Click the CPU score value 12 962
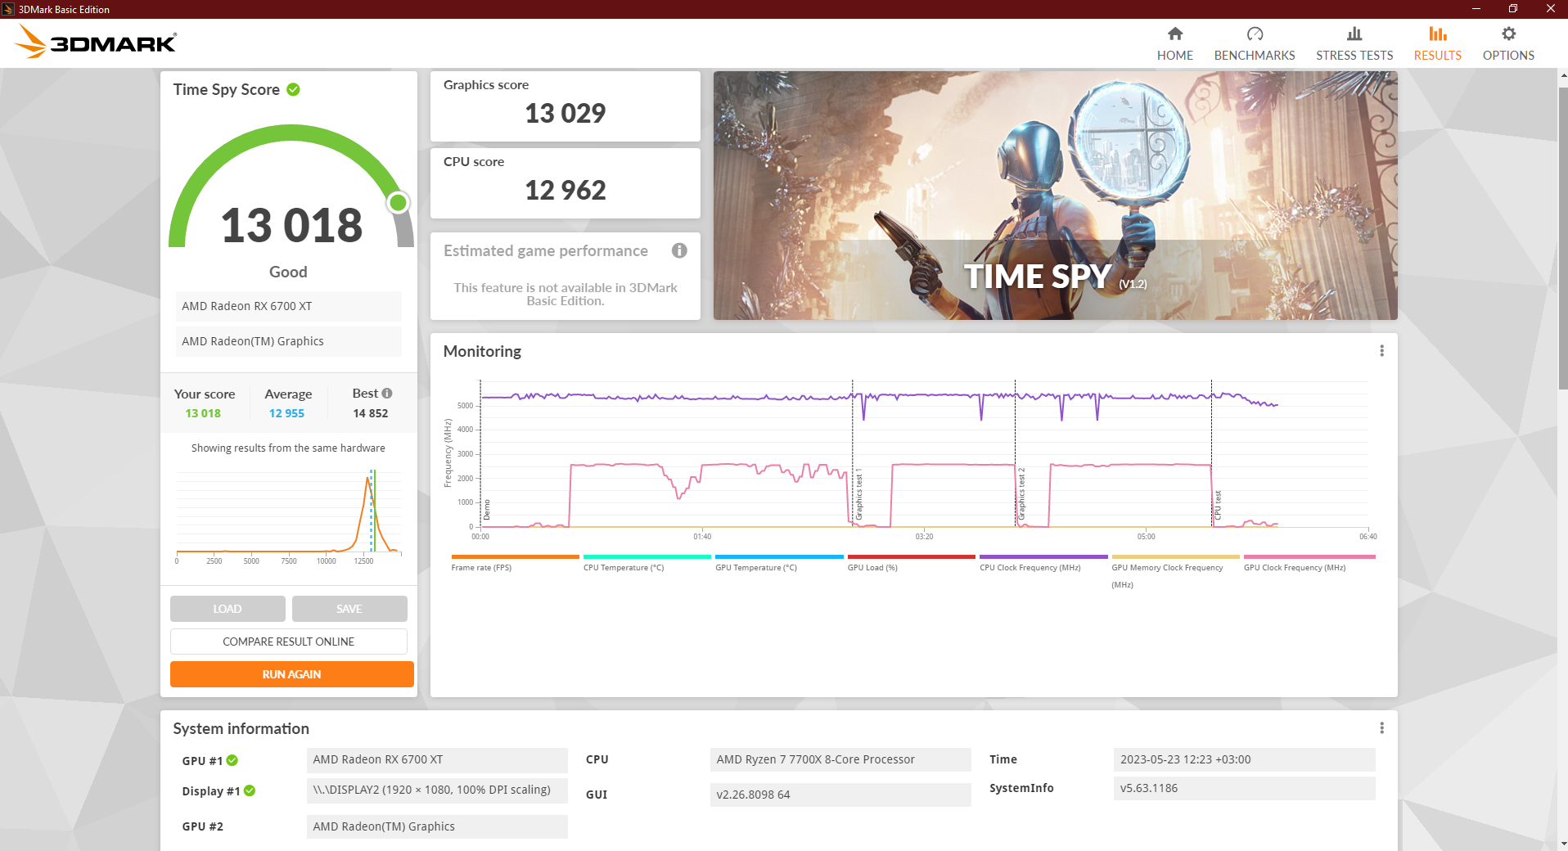Screen dimensions: 1568x851 pos(565,190)
